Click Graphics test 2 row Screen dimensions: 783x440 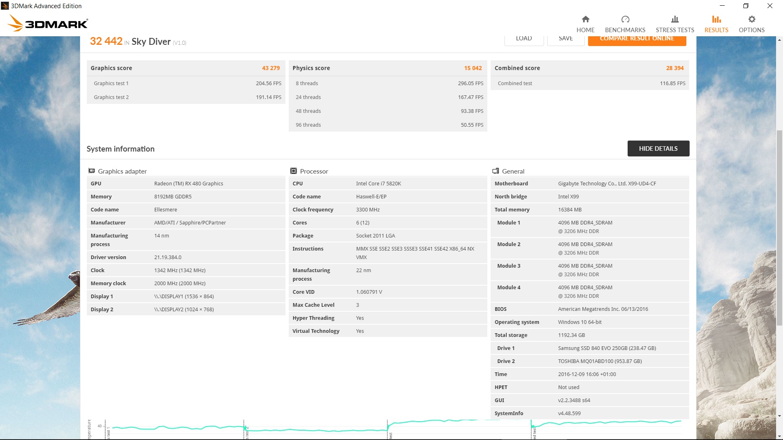(x=186, y=97)
